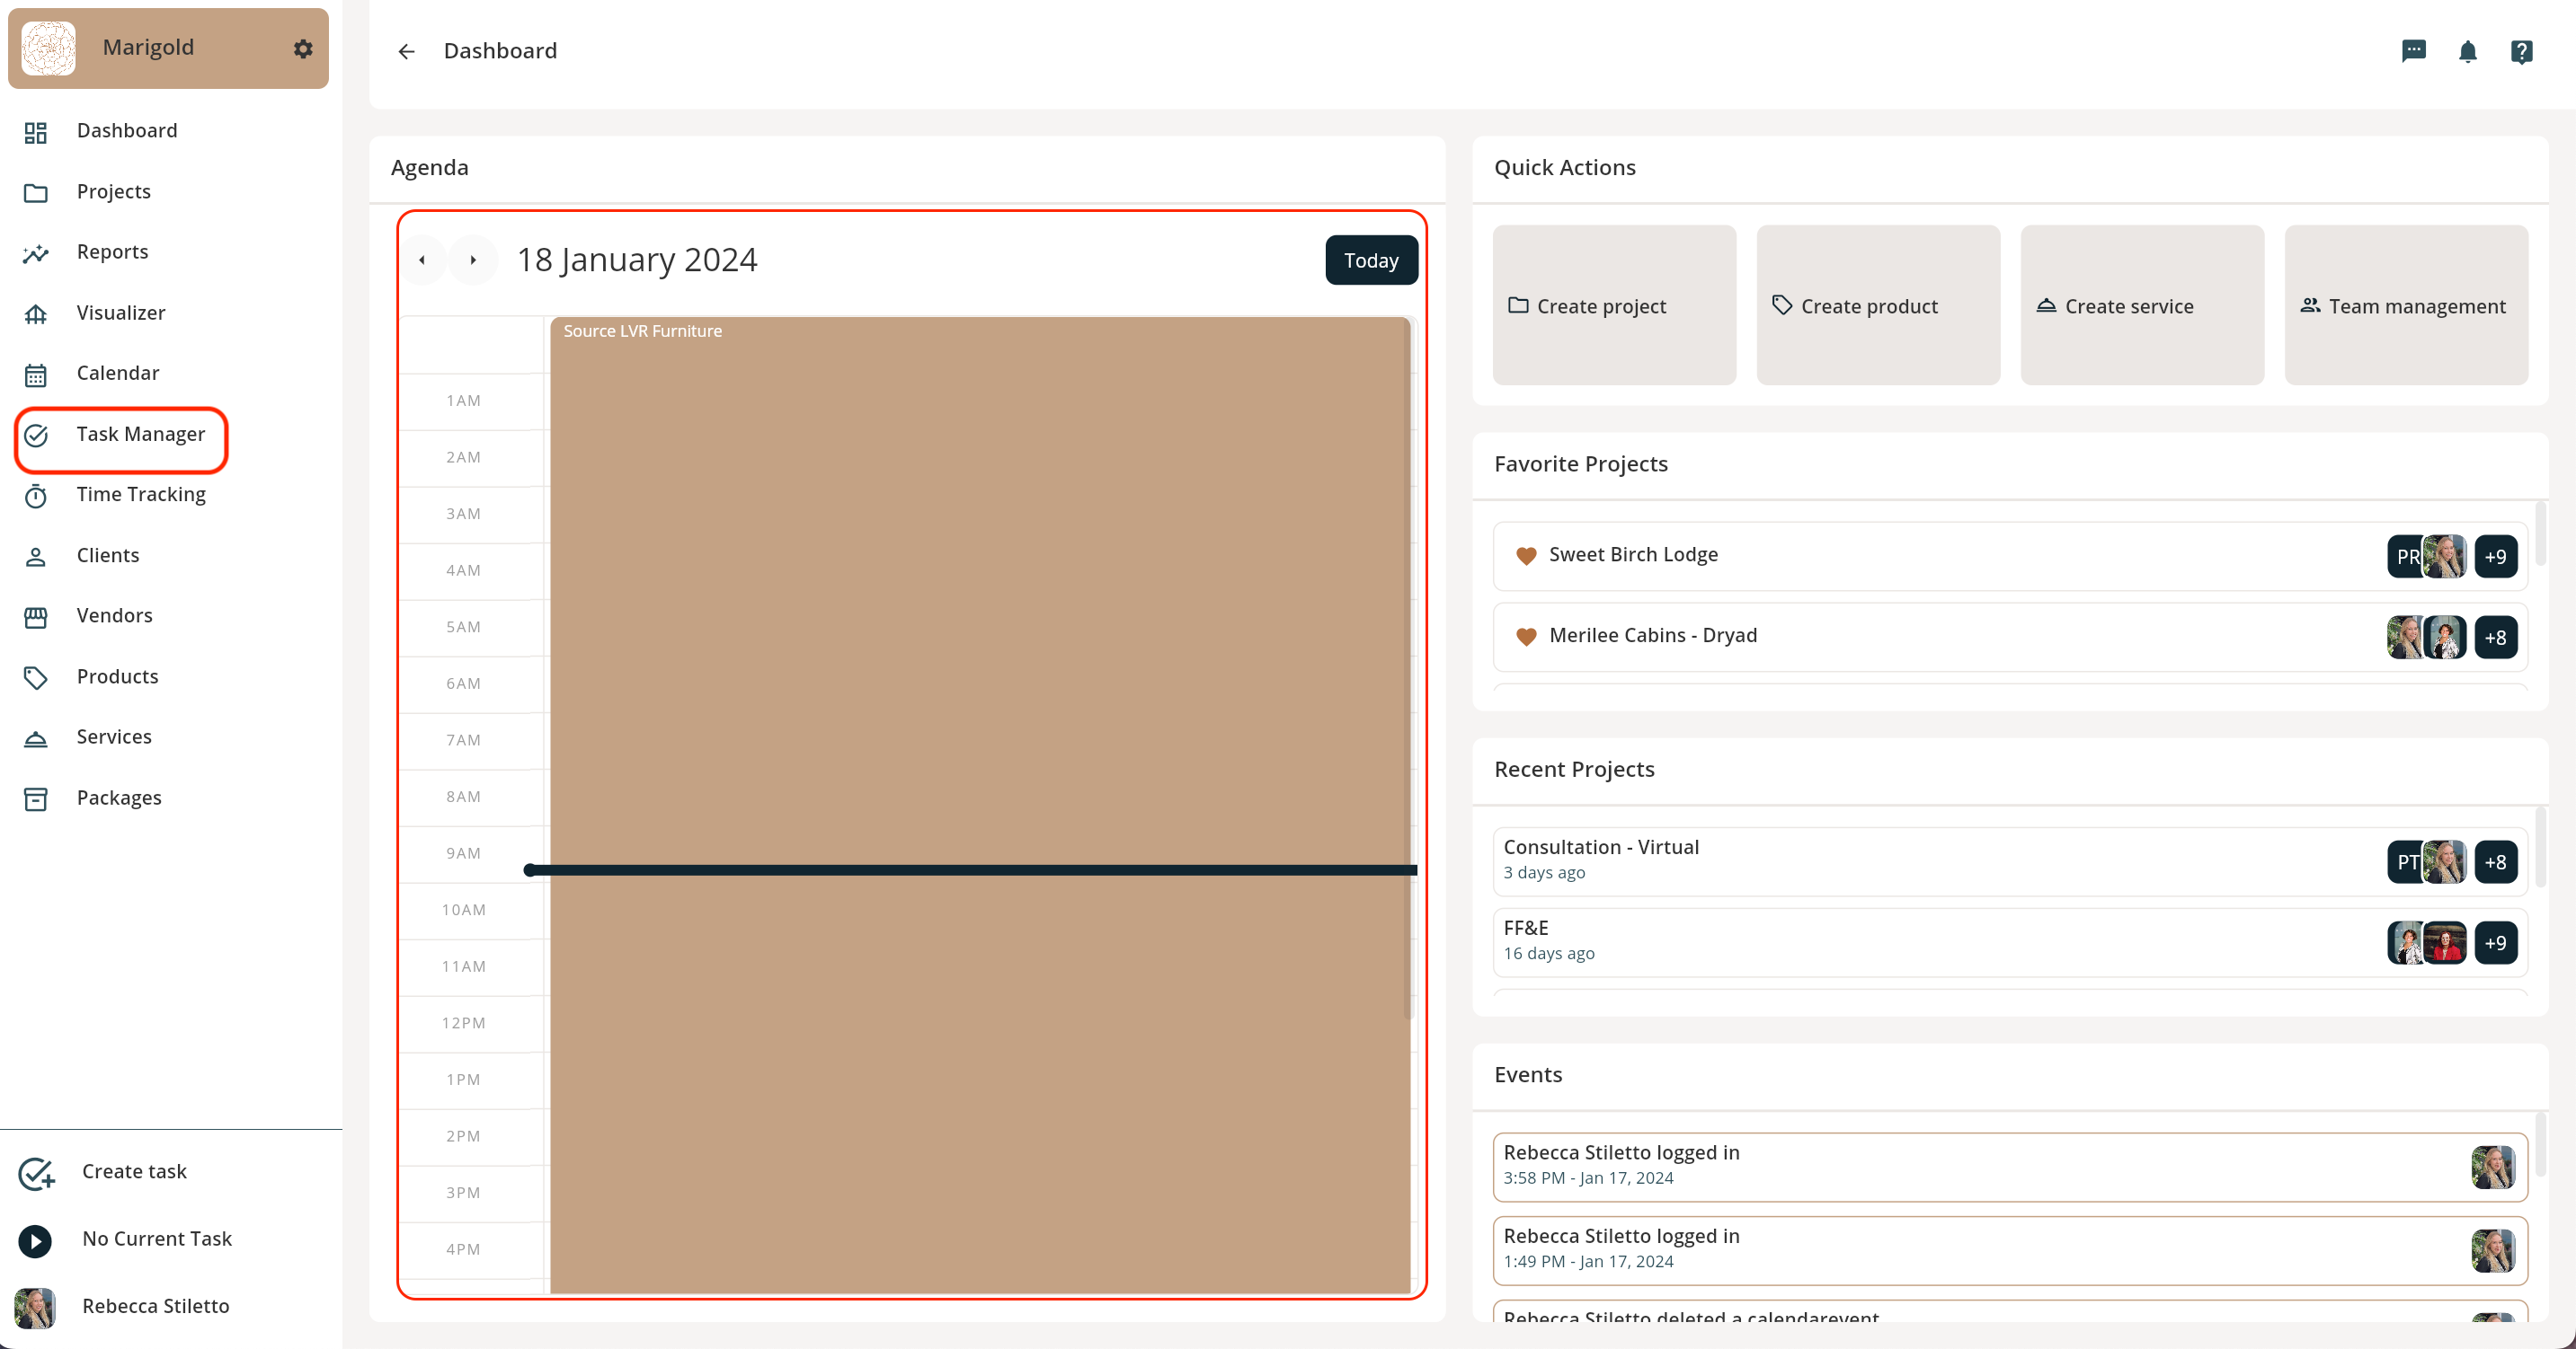Open the workspace settings gear icon

pyautogui.click(x=303, y=48)
